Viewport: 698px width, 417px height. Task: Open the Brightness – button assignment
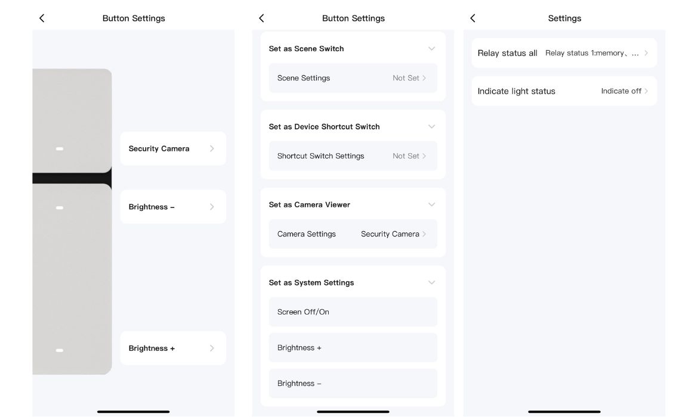(172, 207)
